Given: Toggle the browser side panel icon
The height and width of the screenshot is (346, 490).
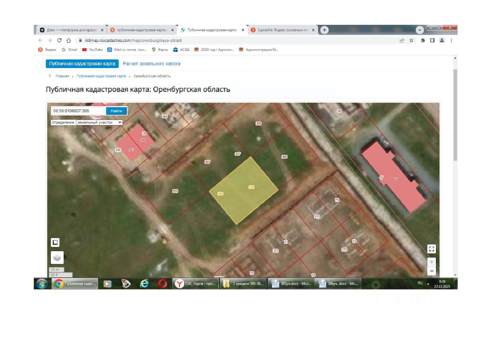Looking at the screenshot, I should pyautogui.click(x=432, y=40).
